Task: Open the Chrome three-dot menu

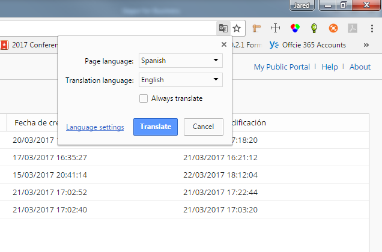Action: tap(373, 28)
